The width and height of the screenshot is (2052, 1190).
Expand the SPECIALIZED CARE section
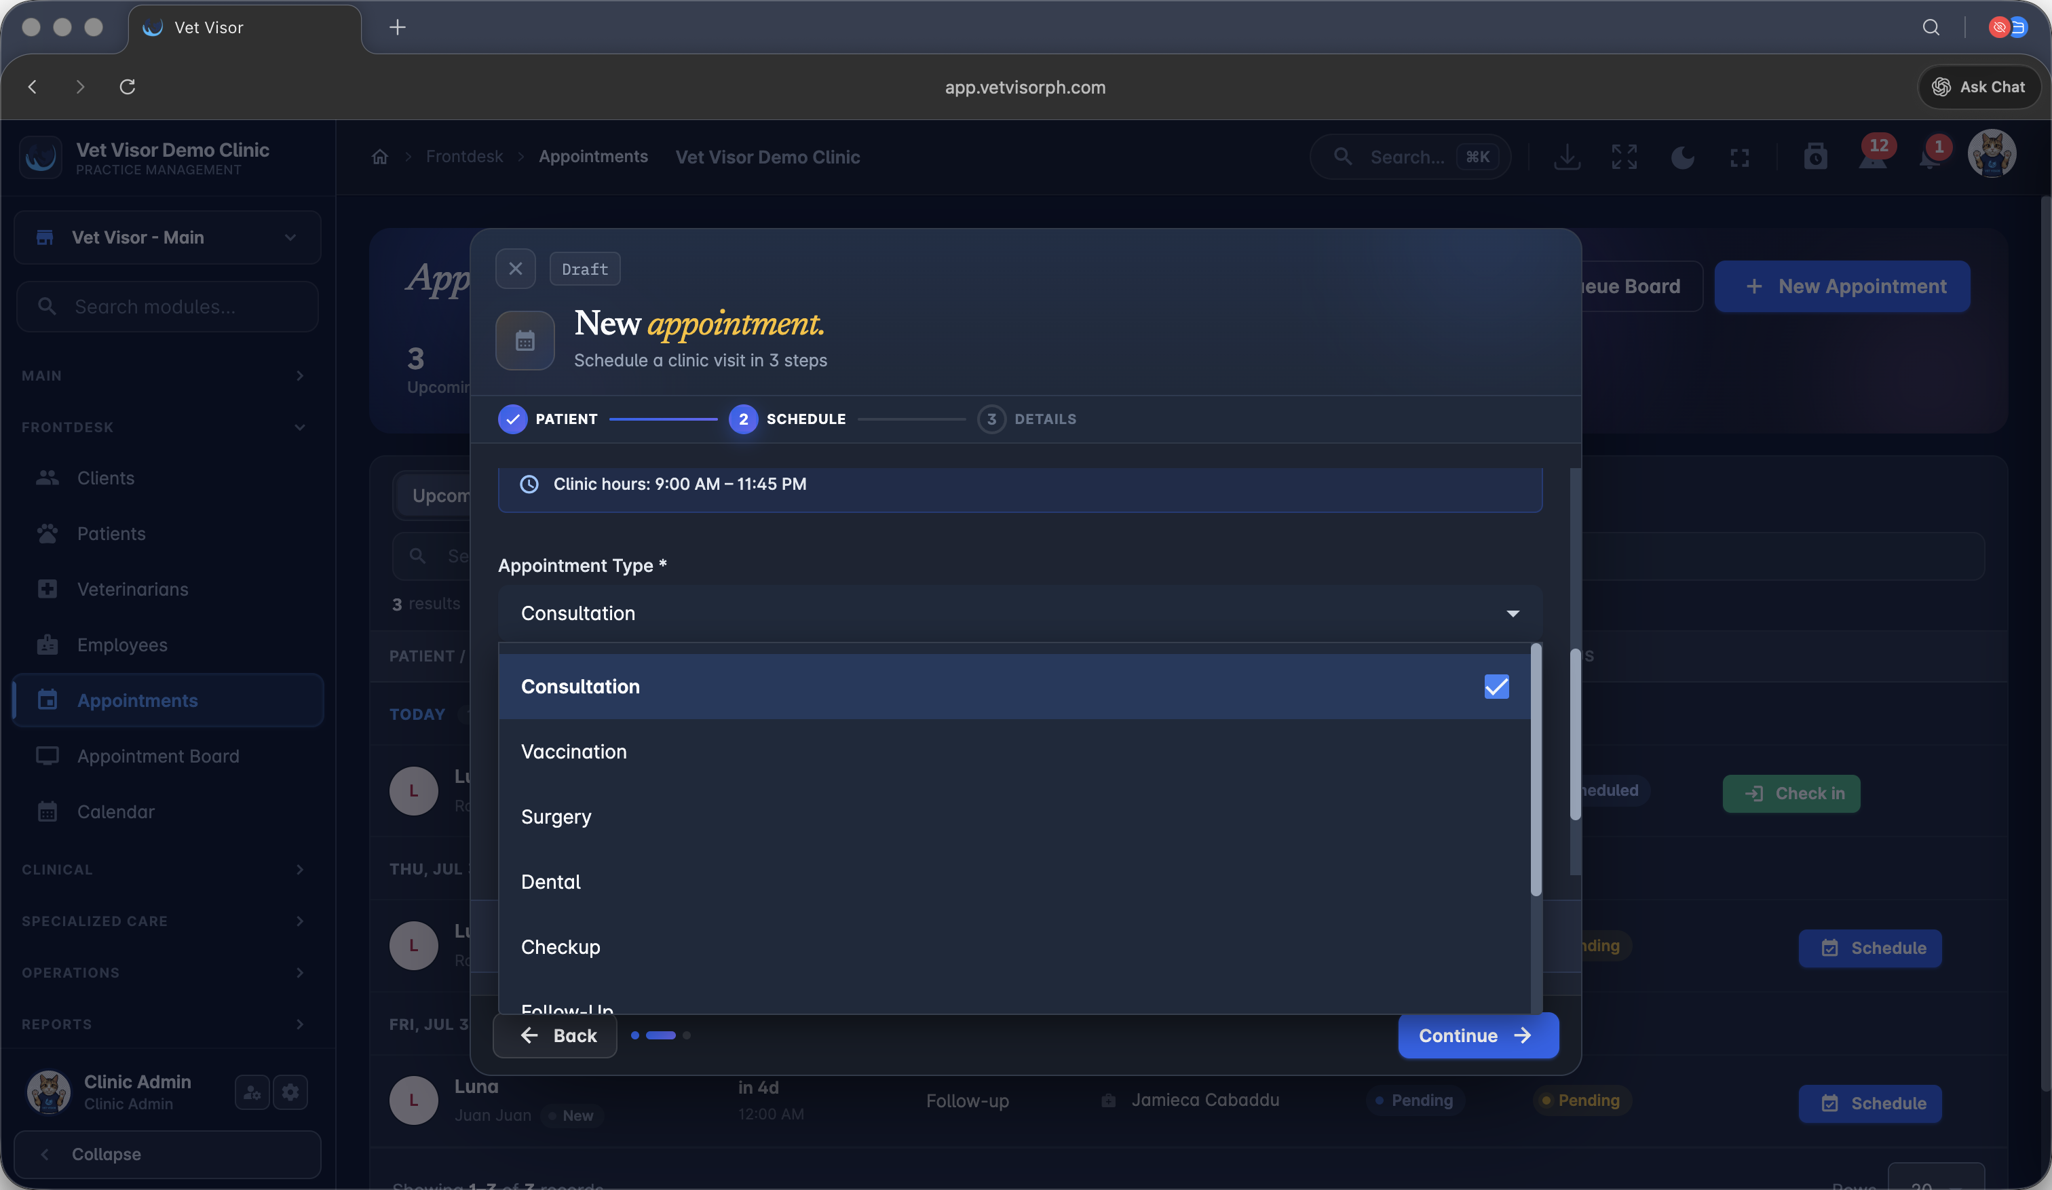point(163,921)
